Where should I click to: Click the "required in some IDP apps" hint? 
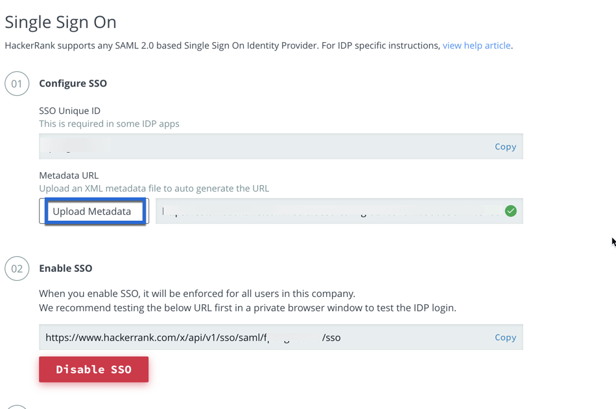[x=109, y=124]
